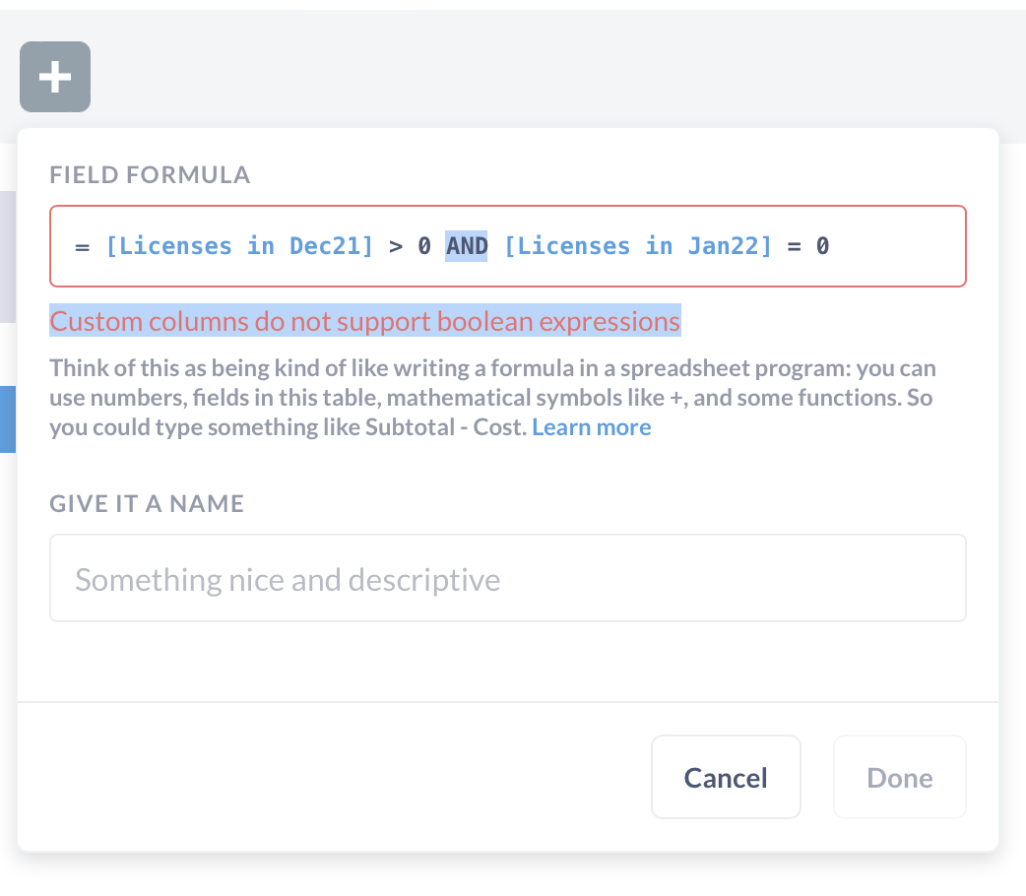
Task: Click the GIVE IT A NAME section heading
Action: coord(147,503)
